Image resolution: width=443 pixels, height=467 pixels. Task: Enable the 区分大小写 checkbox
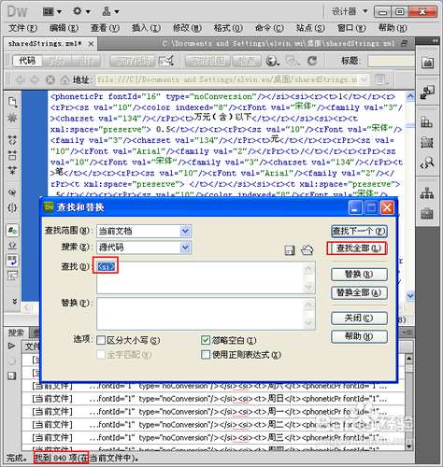pos(101,340)
